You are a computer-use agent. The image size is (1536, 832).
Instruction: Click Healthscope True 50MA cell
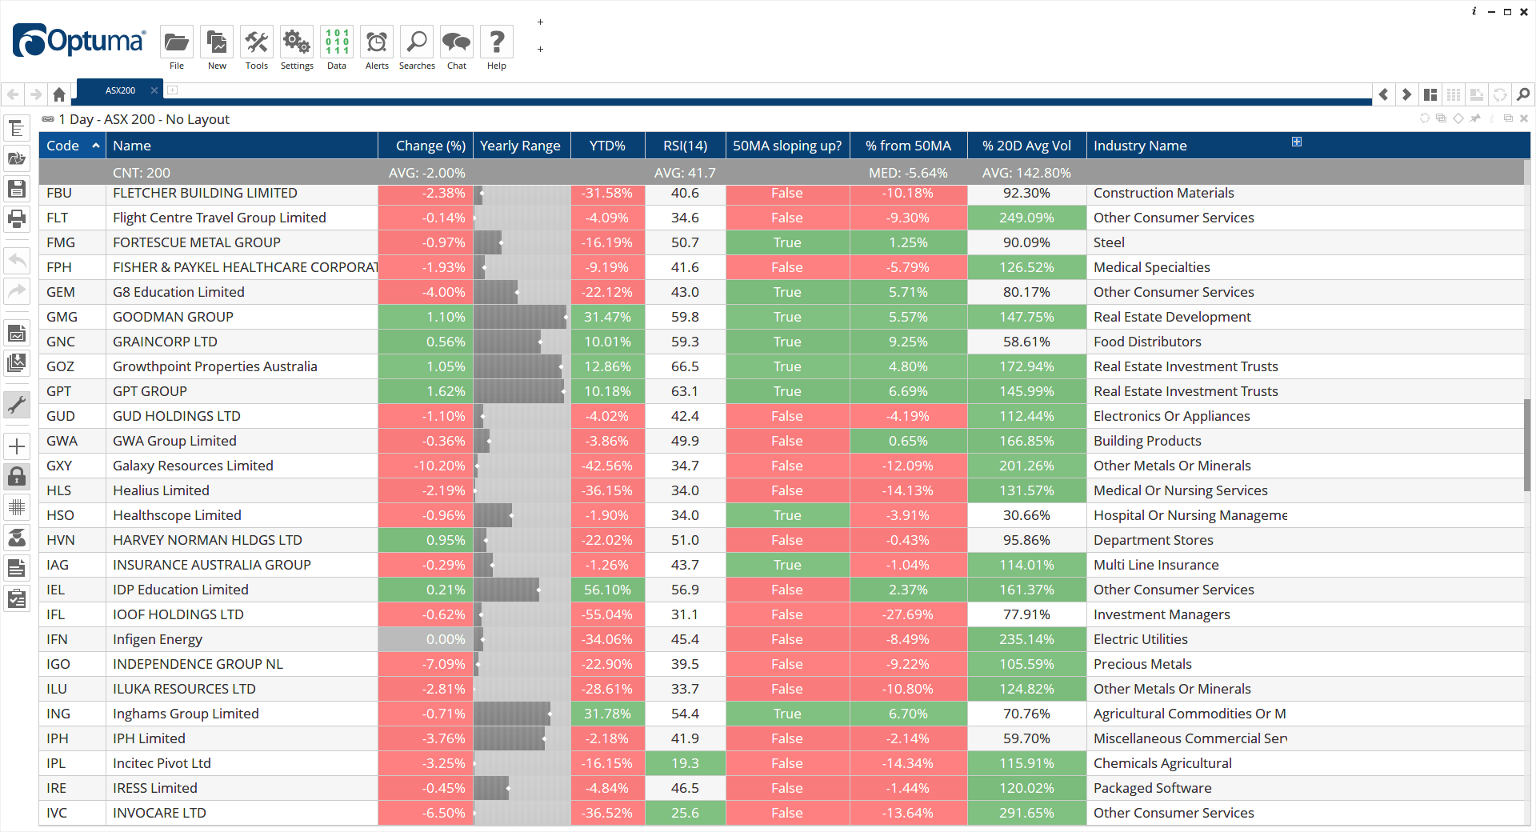point(788,515)
